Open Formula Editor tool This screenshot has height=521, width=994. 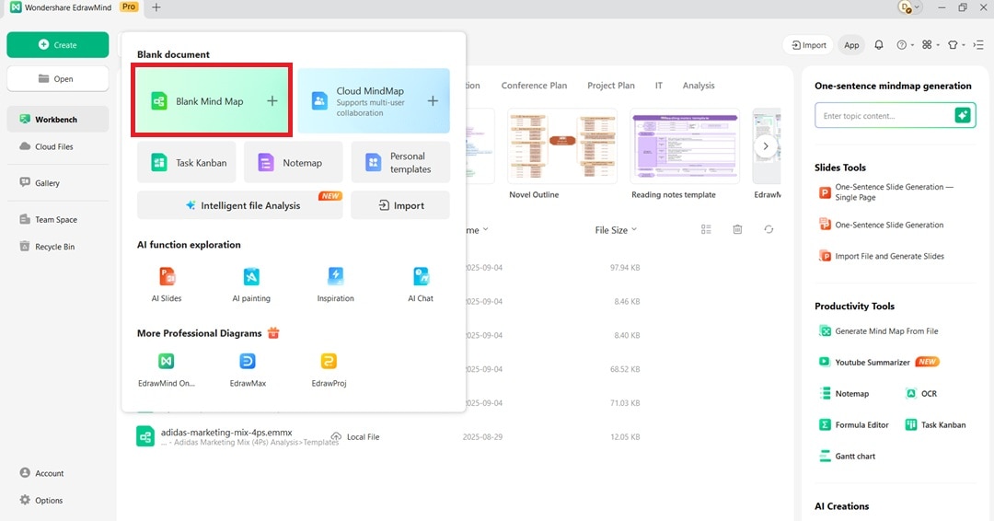coord(854,424)
